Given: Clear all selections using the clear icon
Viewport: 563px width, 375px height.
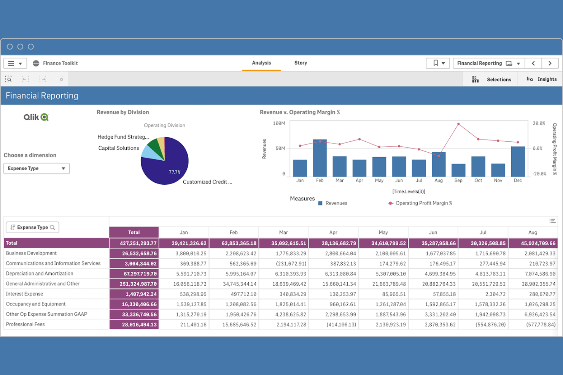Looking at the screenshot, I should 60,79.
